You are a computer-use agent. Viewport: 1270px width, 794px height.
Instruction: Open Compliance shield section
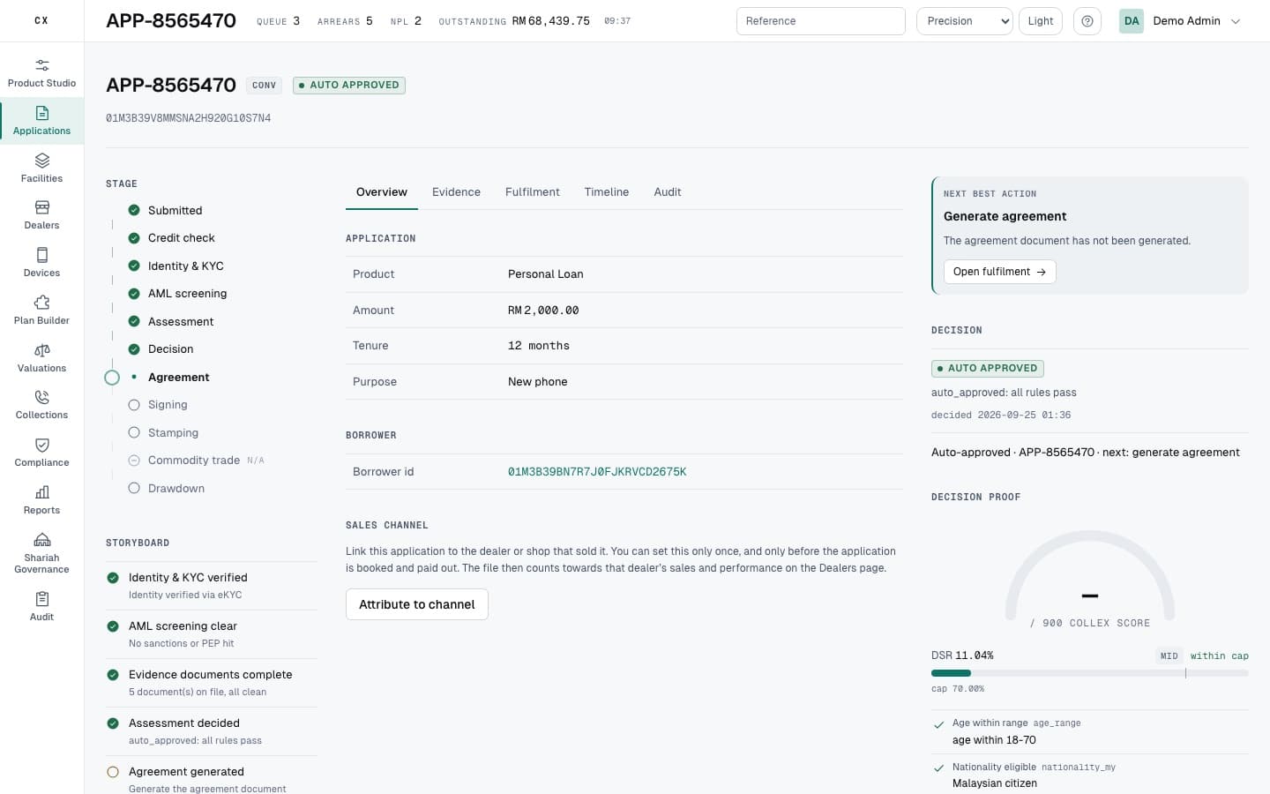pos(41,453)
